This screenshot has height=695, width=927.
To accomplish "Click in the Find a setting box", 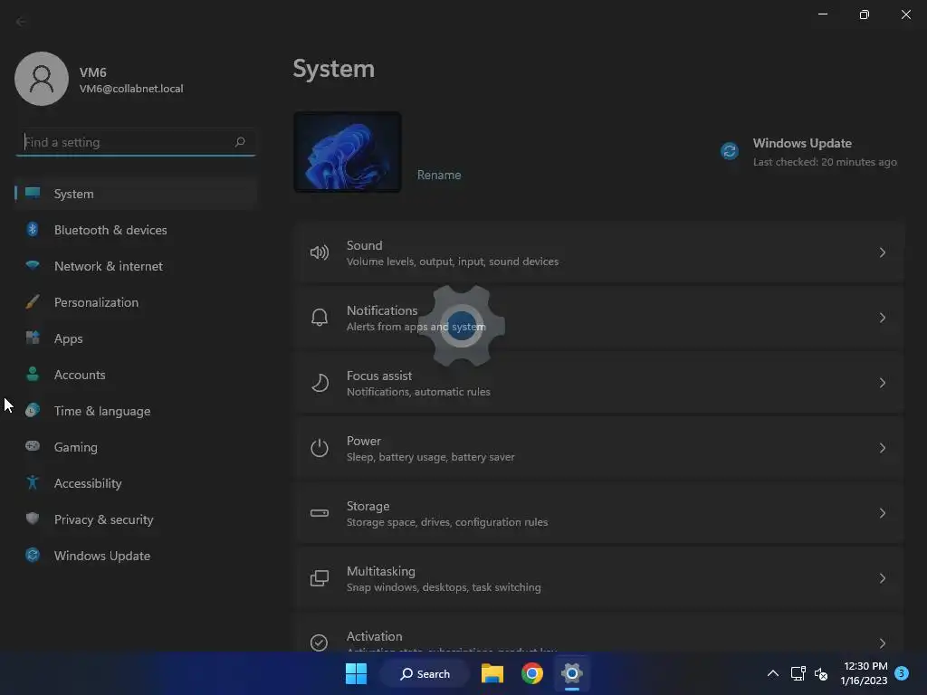I will 136,142.
